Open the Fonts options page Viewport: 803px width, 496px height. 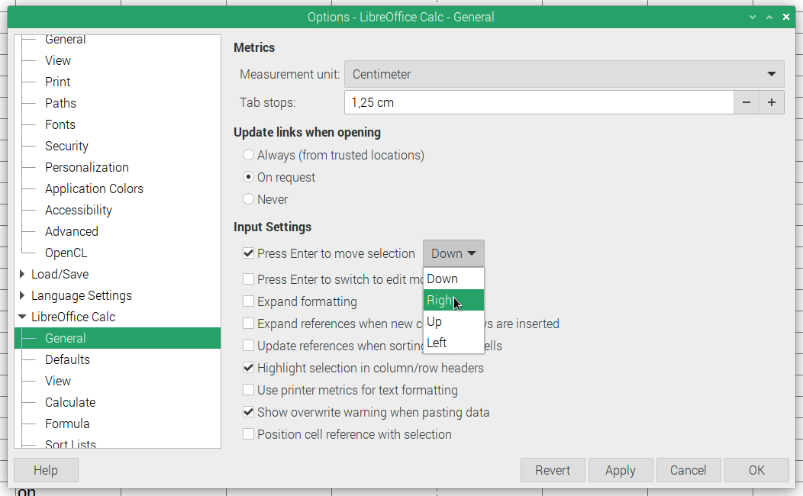60,124
